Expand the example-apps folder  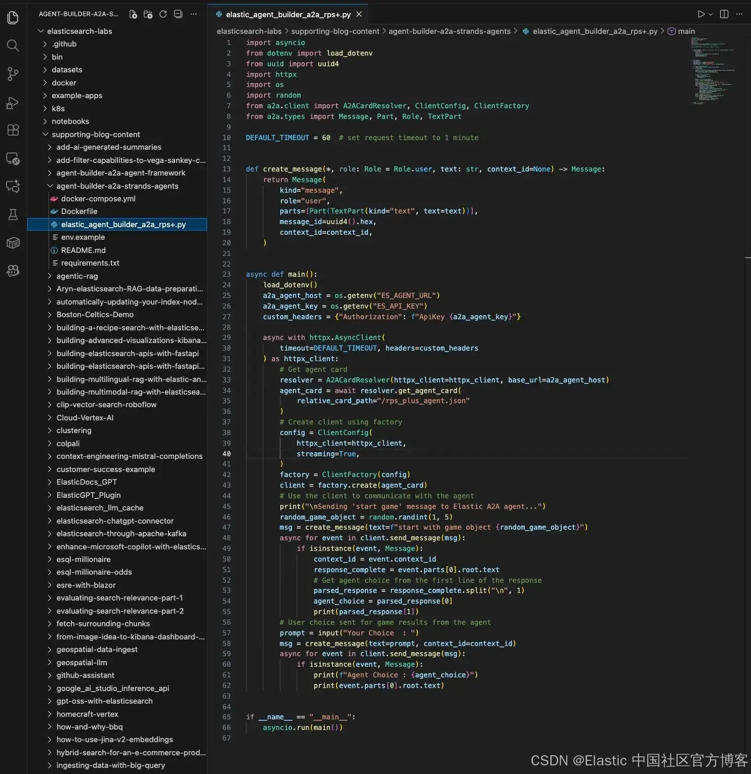[77, 96]
